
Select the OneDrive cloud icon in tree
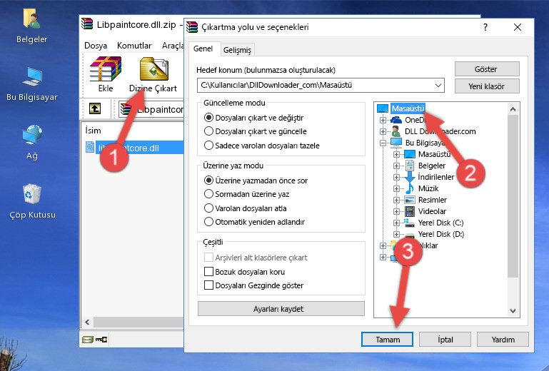coord(396,120)
